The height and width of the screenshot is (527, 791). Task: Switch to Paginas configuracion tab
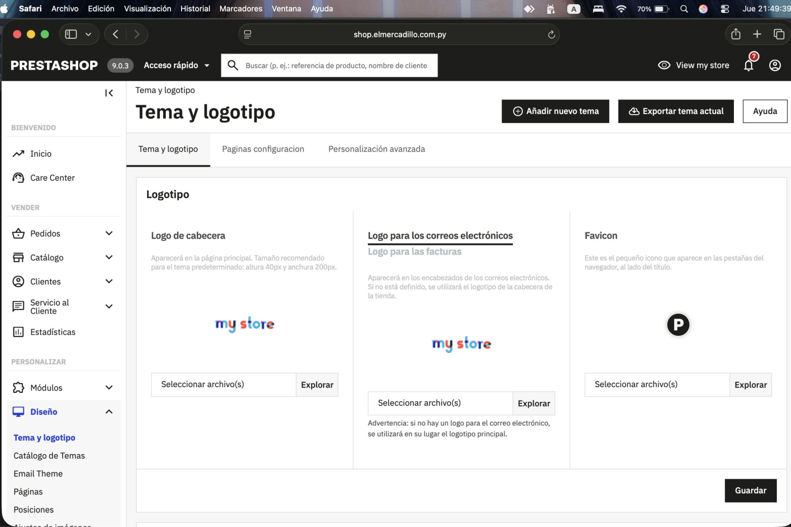pos(263,149)
